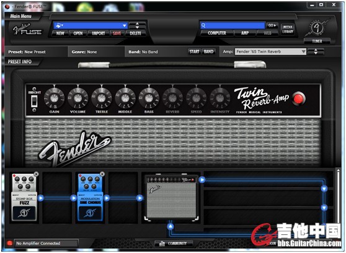Click the Middle knob
Screen dimensions: 346x253
pyautogui.click(x=125, y=98)
